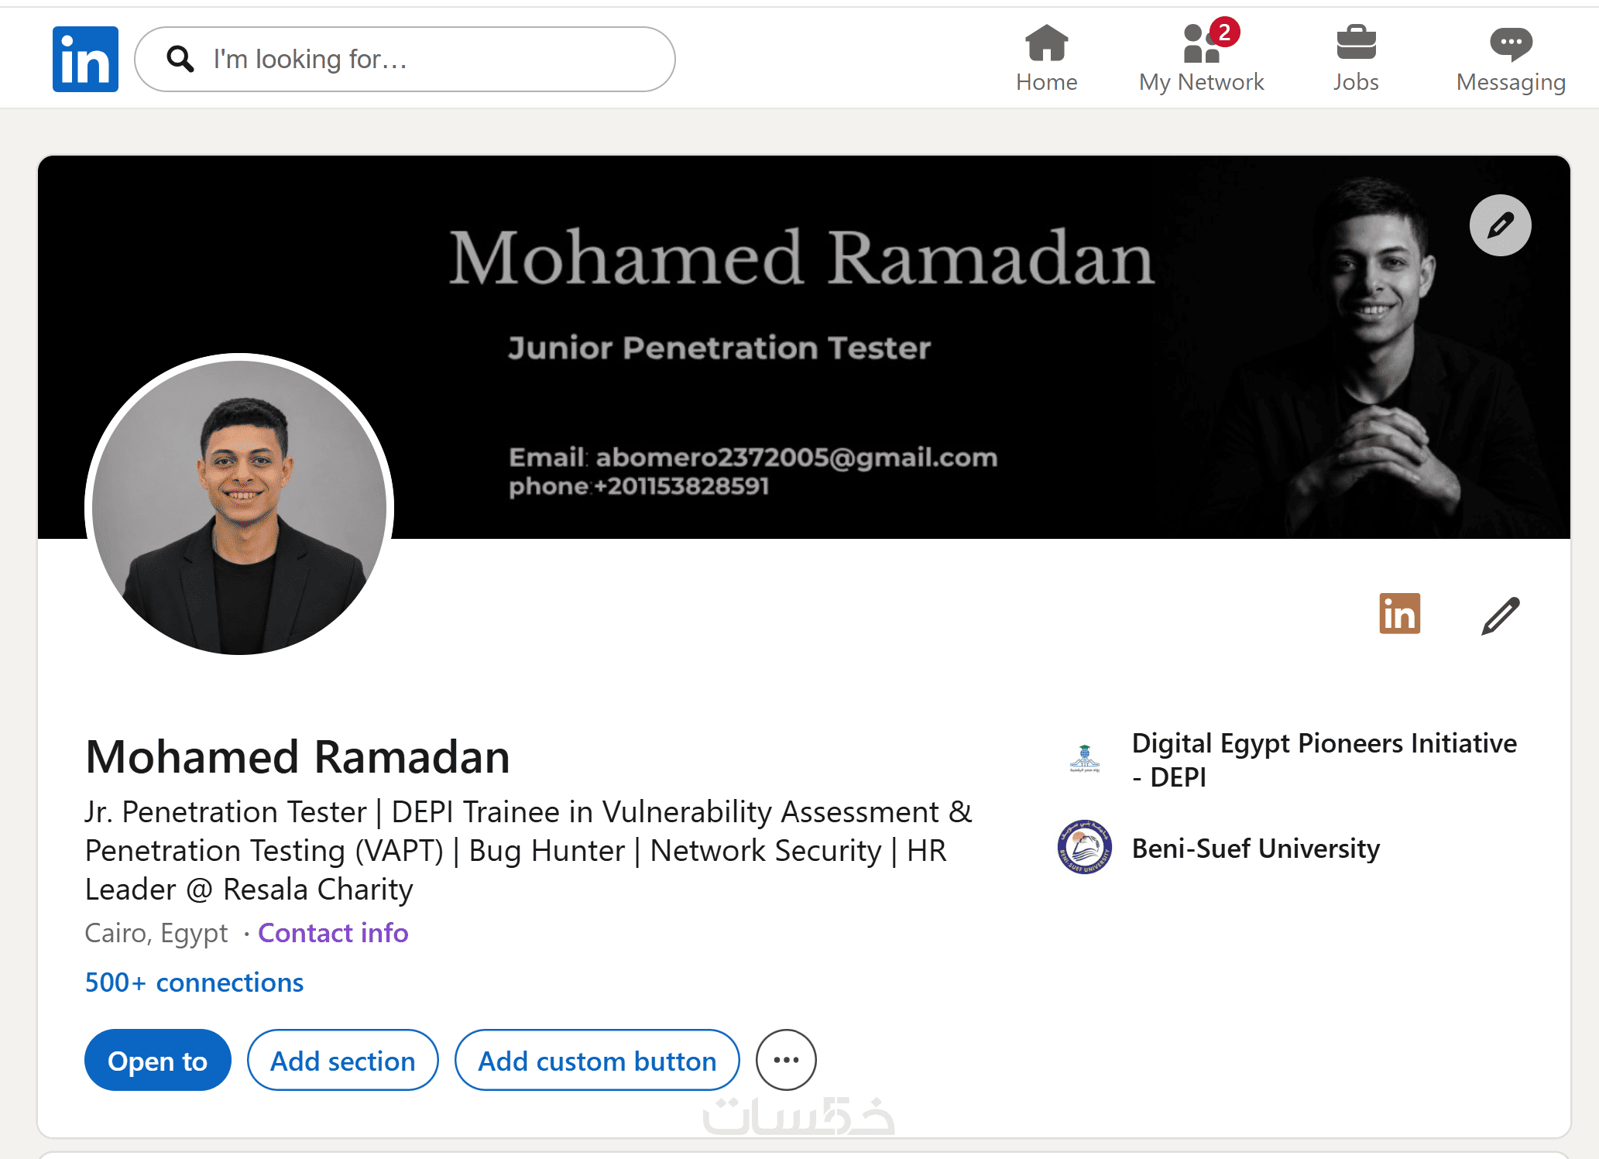Click the Beni-Suef University logo

pos(1084,847)
